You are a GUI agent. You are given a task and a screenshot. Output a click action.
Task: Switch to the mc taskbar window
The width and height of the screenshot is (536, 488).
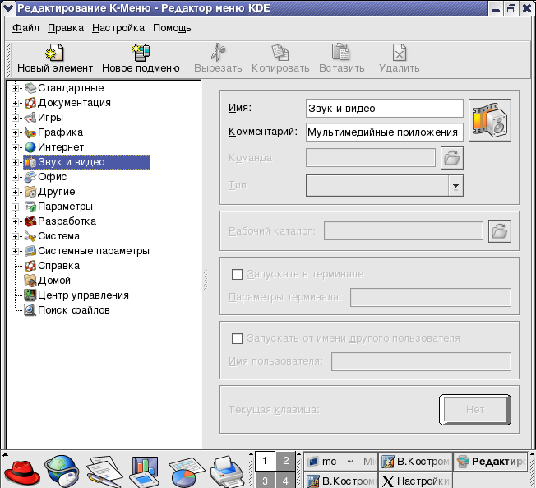click(x=340, y=462)
